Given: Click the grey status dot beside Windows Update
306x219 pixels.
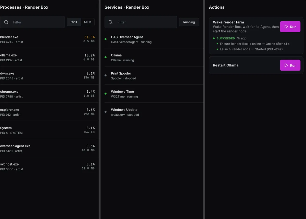Looking at the screenshot, I should pos(106,112).
